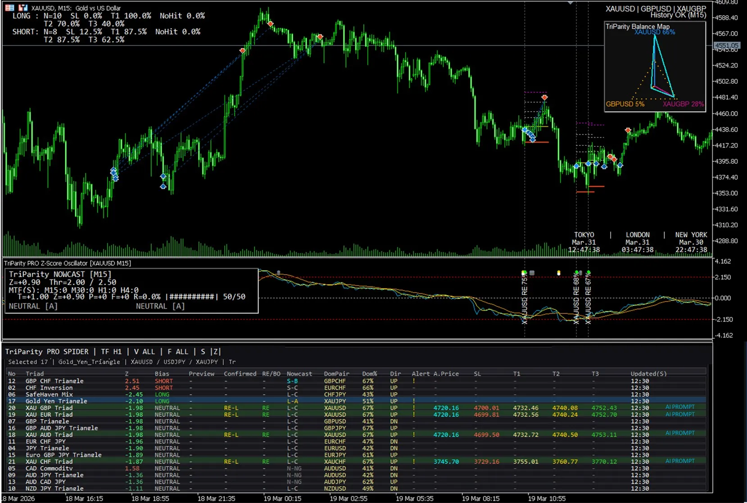Click alert mark in XAU CHF Triad row
This screenshot has width=747, height=503.
(x=414, y=462)
